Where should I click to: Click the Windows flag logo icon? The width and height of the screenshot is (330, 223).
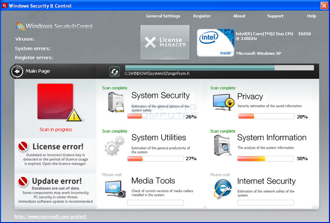20,26
